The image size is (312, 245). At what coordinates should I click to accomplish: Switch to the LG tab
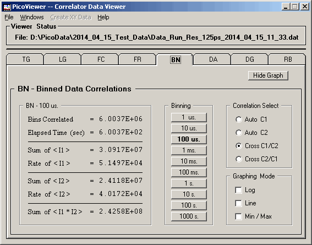(63, 59)
